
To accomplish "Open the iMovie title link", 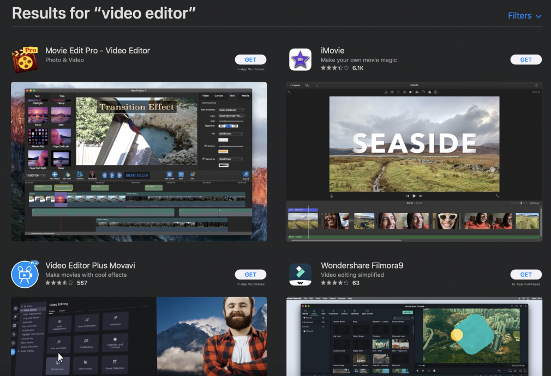I will click(332, 51).
